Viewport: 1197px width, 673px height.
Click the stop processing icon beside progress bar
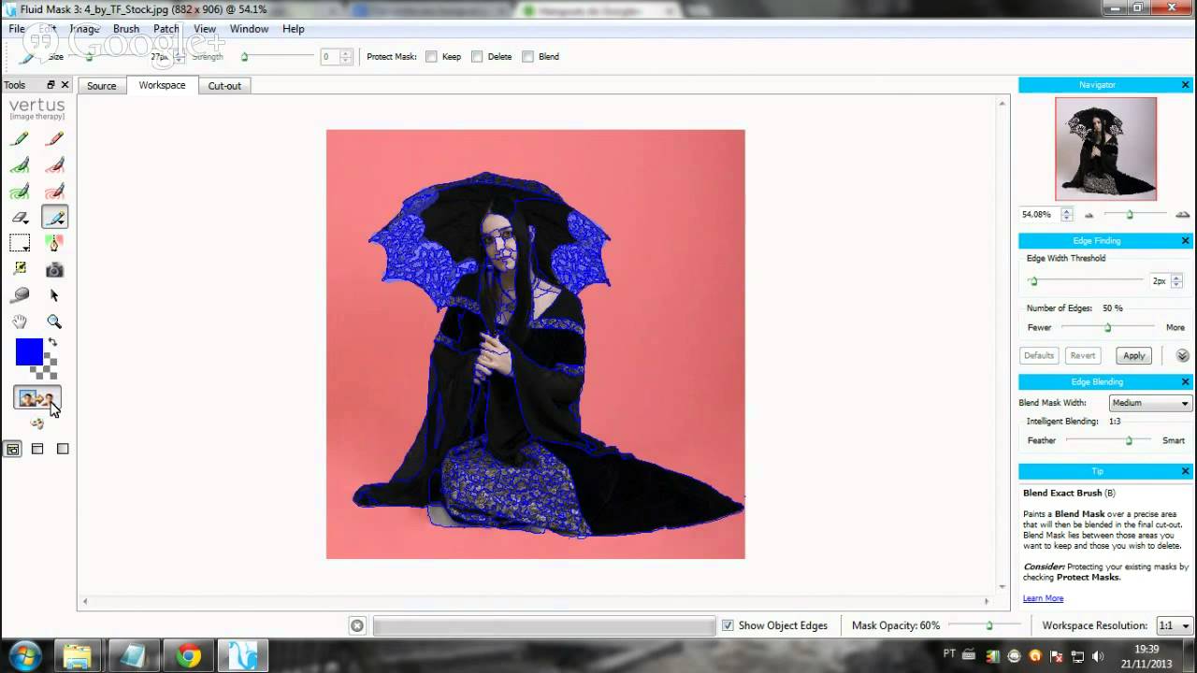point(357,625)
